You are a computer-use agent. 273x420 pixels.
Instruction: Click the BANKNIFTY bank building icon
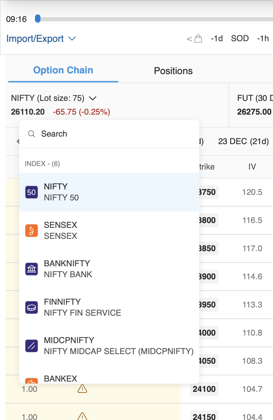(x=32, y=269)
